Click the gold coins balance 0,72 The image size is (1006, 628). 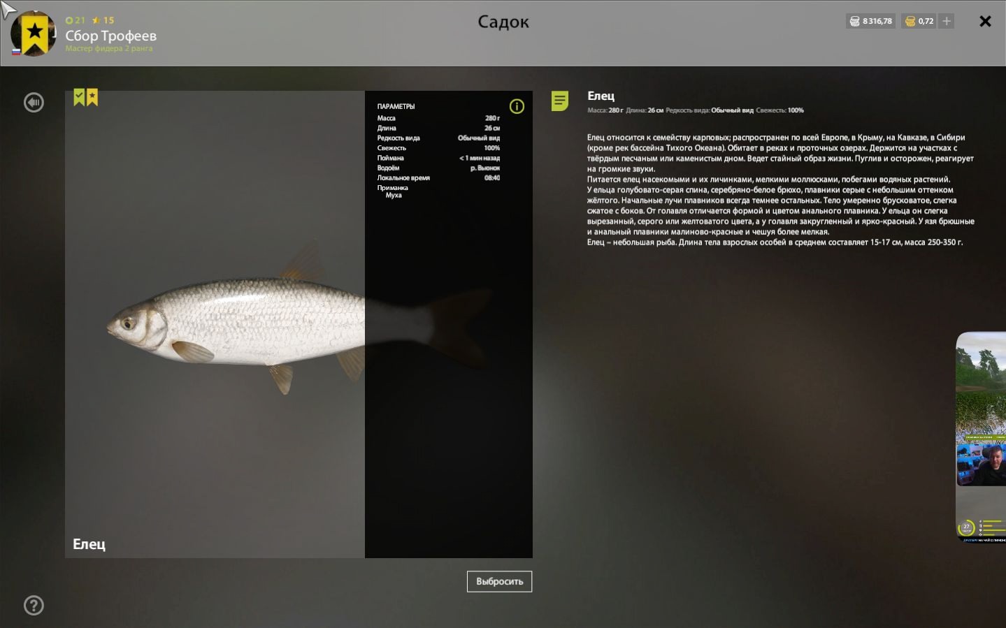coord(919,21)
